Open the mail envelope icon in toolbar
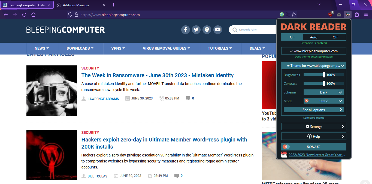372x184 pixels. [x=339, y=14]
